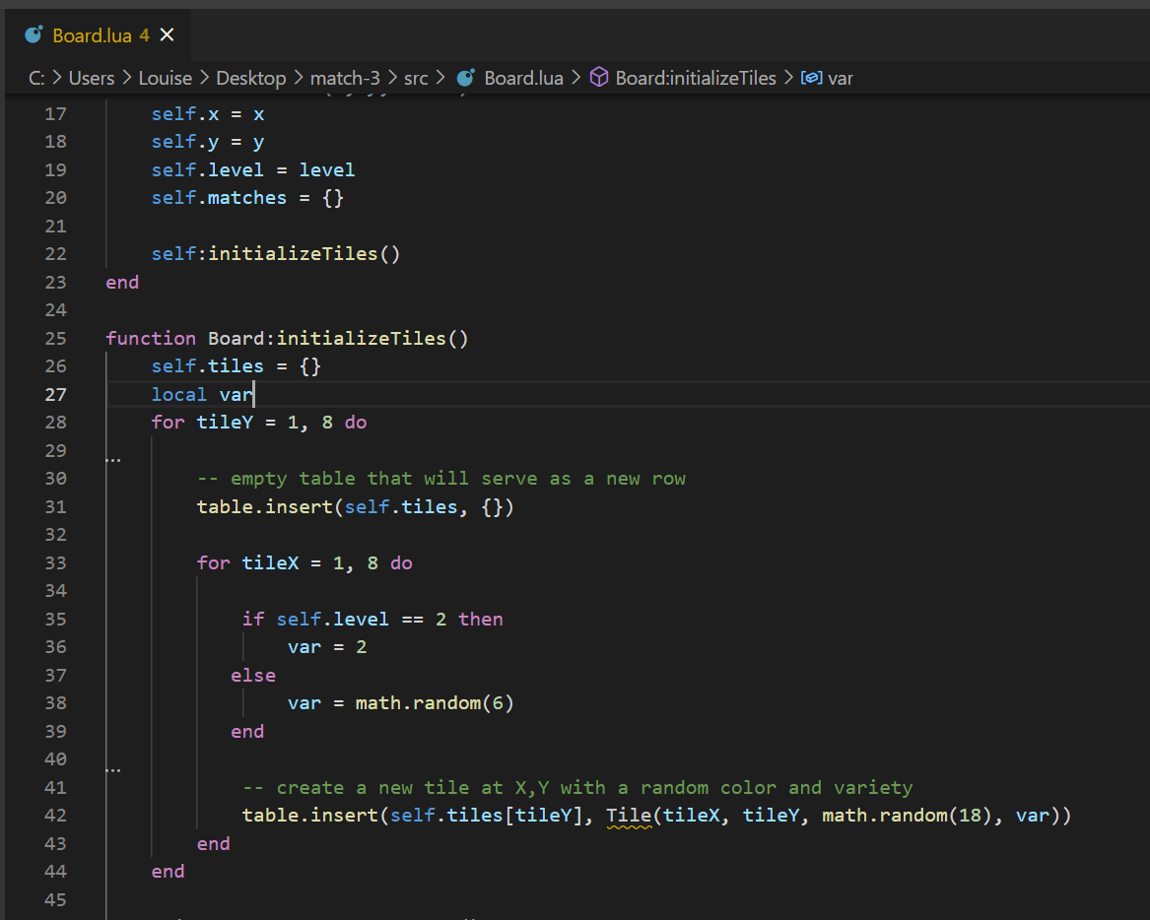Click 'local var' on line 27
Screen dimensions: 1150x920
pyautogui.click(x=202, y=394)
